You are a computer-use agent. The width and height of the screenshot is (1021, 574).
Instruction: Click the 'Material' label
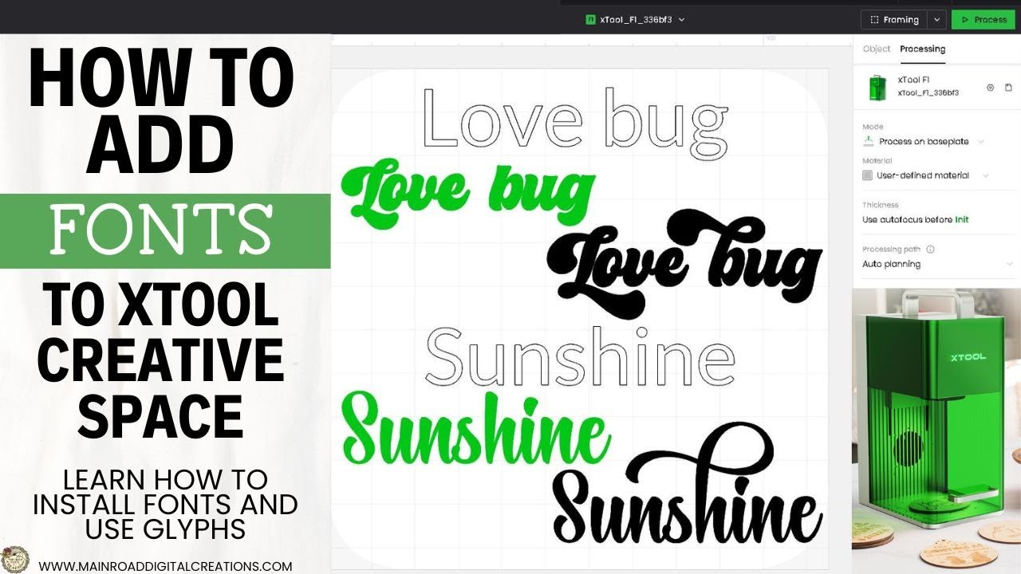click(x=877, y=161)
